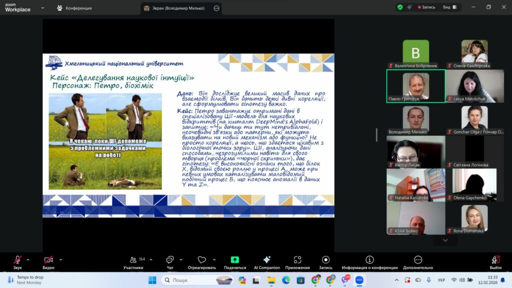Click the Выйти leave meeting button
The image size is (512, 288).
[495, 262]
